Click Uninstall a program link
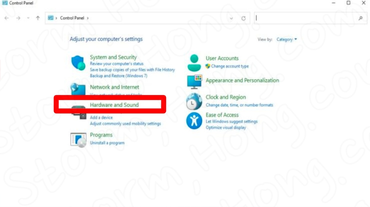 [x=107, y=143]
